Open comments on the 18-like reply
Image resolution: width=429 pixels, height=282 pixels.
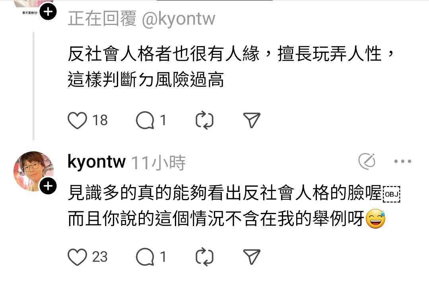tap(145, 120)
